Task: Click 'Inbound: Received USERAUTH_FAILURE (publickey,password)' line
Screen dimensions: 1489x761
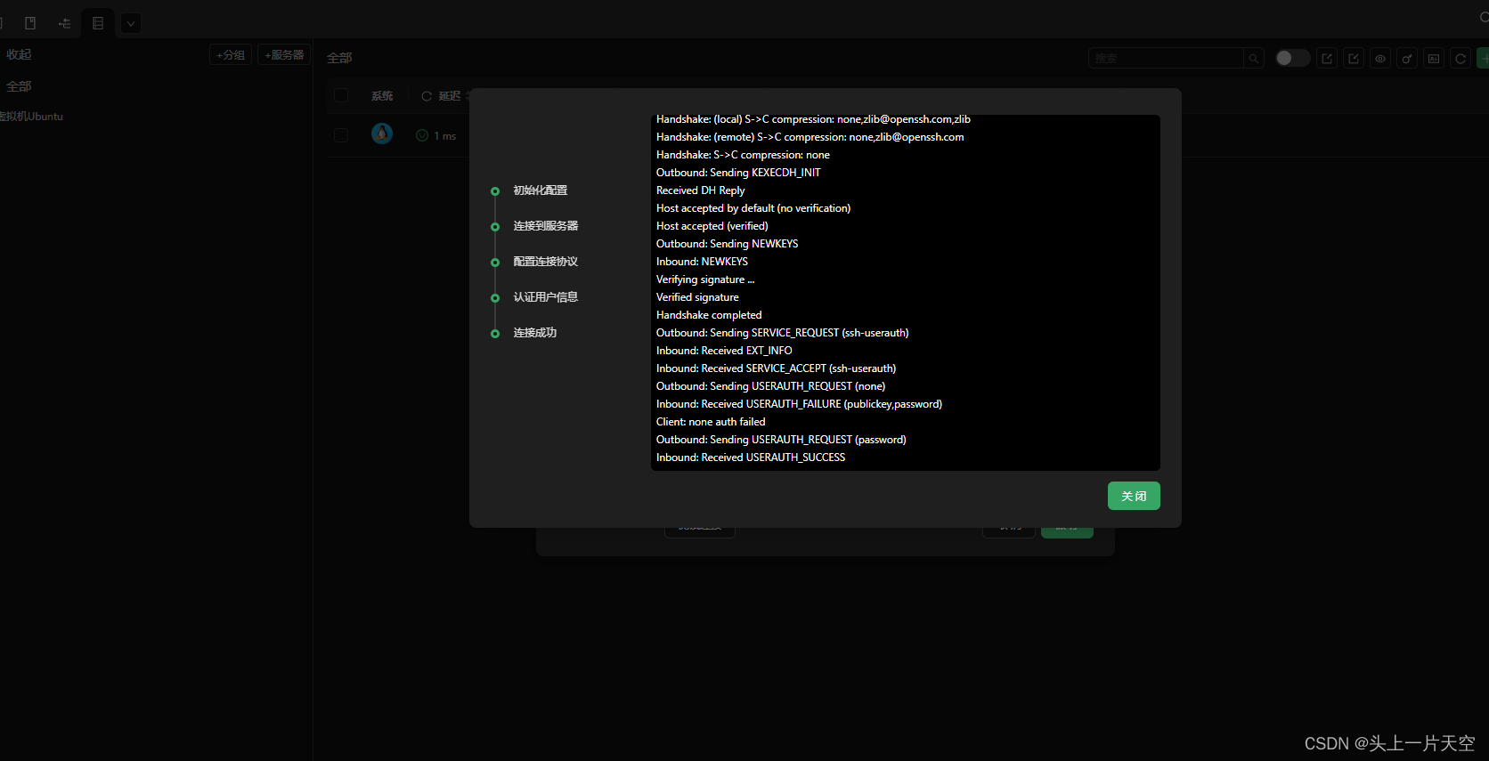Action: (x=800, y=404)
